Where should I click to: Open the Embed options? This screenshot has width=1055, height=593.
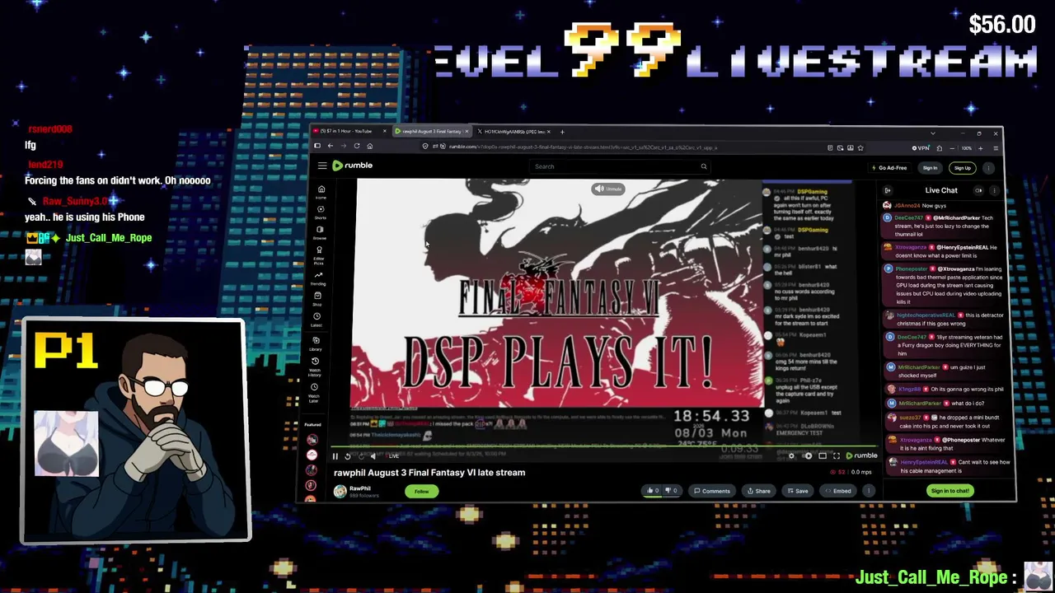pyautogui.click(x=838, y=491)
